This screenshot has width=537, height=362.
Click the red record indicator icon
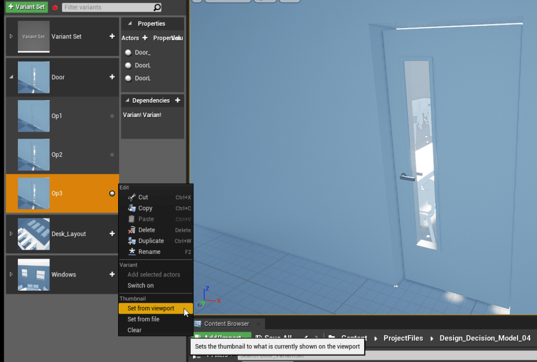pos(55,8)
